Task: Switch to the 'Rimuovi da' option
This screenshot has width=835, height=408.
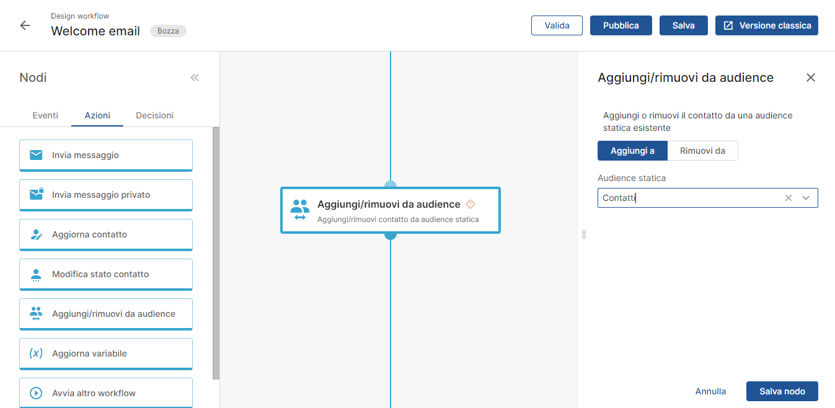Action: tap(702, 151)
